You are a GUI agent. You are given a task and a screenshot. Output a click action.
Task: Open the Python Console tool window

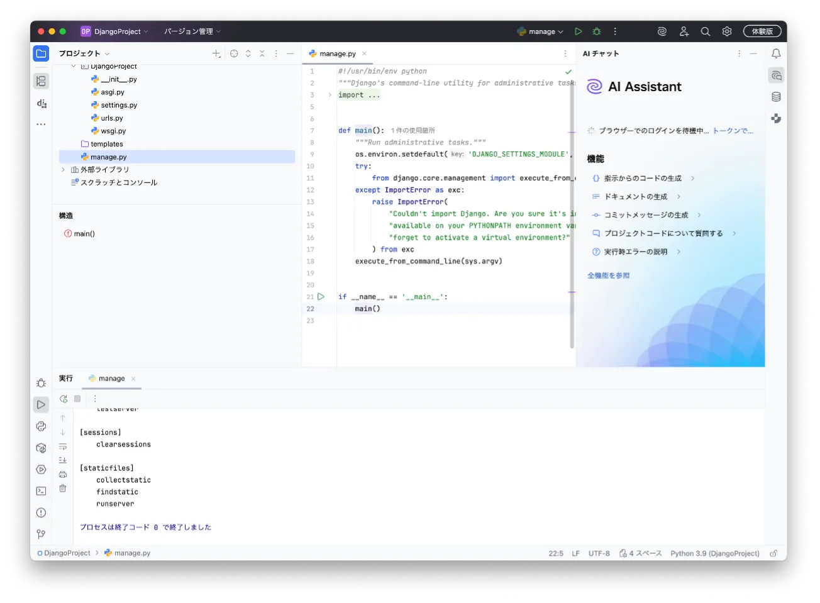pyautogui.click(x=42, y=426)
